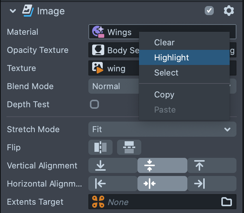244x213 pixels.
Task: Enable the Depth Test checkbox
Action: click(x=94, y=104)
